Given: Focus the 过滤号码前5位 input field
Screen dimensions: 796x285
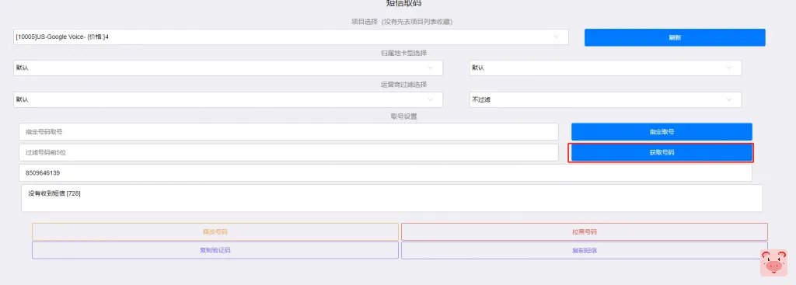Looking at the screenshot, I should (288, 153).
